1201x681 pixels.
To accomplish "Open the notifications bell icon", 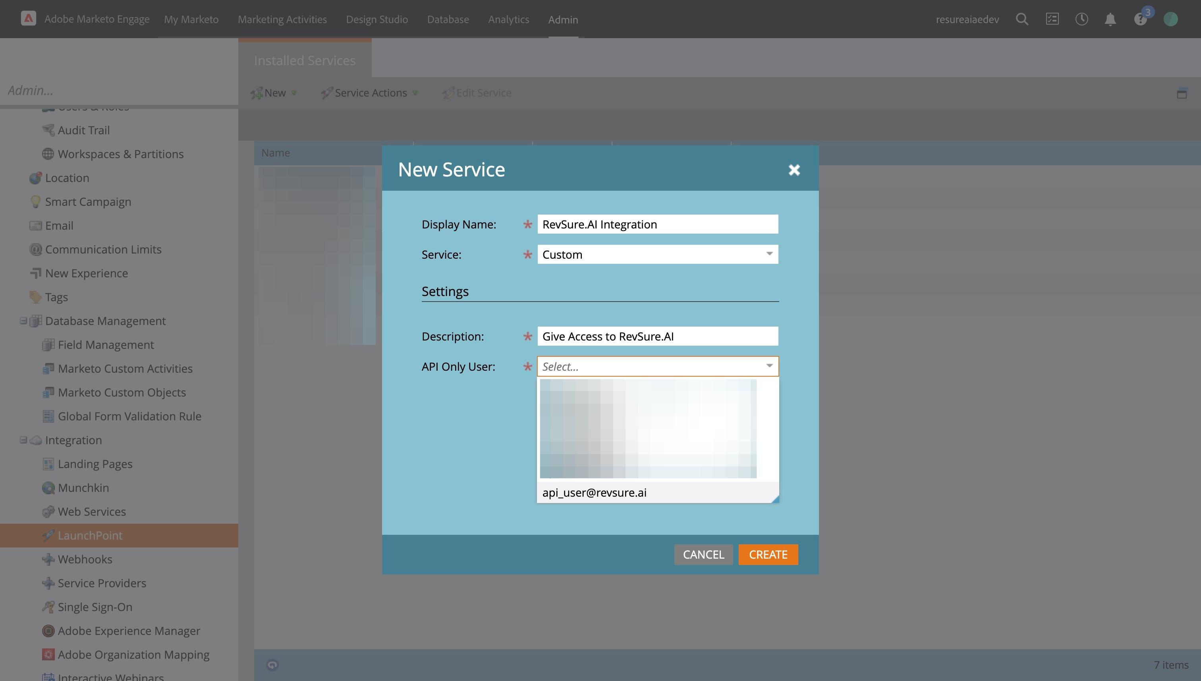I will (x=1110, y=19).
